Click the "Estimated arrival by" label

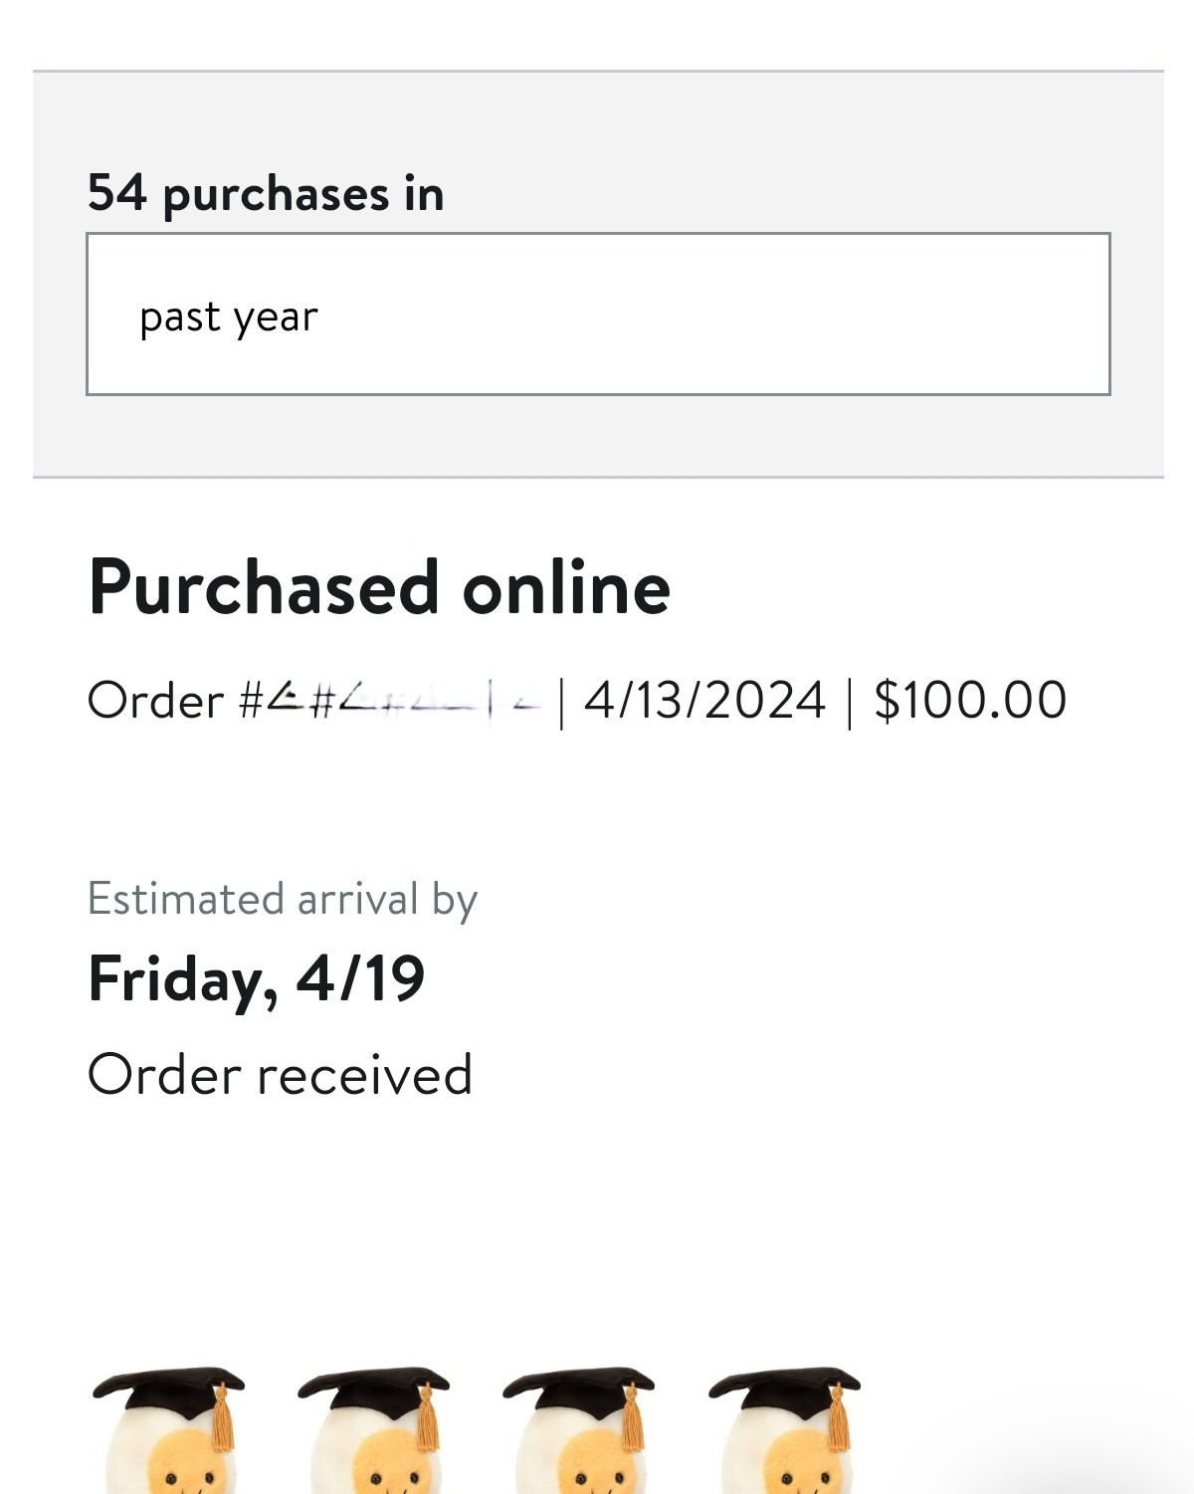point(283,899)
